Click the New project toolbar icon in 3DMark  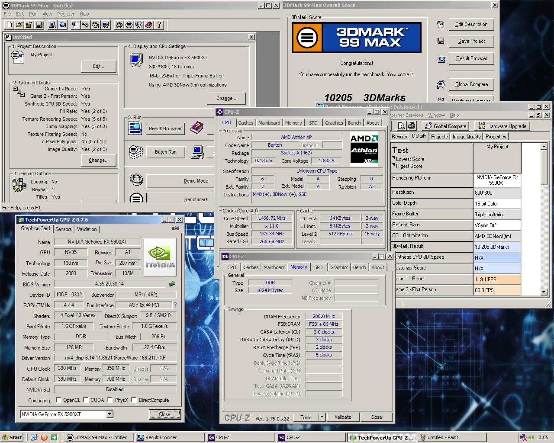(x=9, y=25)
